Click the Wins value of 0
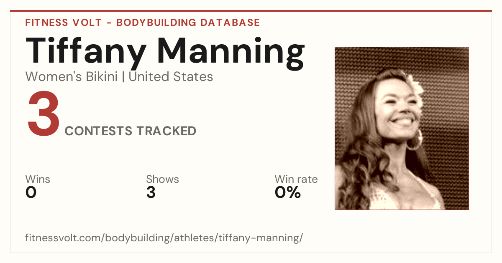Image resolution: width=502 pixels, height=263 pixels. pos(31,192)
